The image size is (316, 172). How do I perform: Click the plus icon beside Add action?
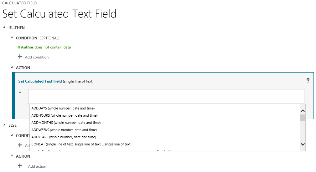20,166
